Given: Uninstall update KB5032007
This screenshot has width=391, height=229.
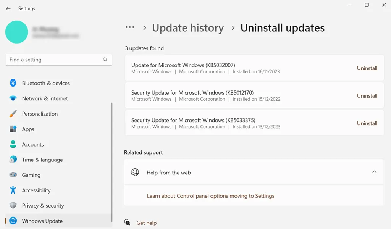Looking at the screenshot, I should tap(367, 68).
